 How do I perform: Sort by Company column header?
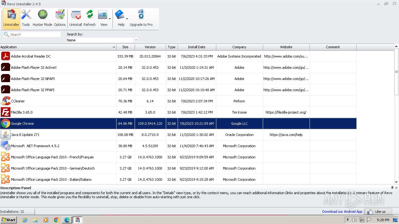(x=239, y=47)
